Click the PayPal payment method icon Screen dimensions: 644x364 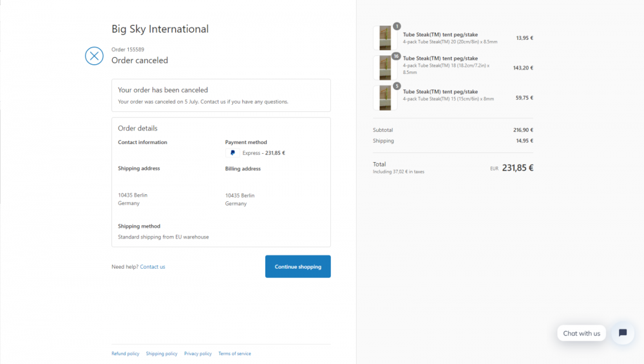pyautogui.click(x=232, y=153)
